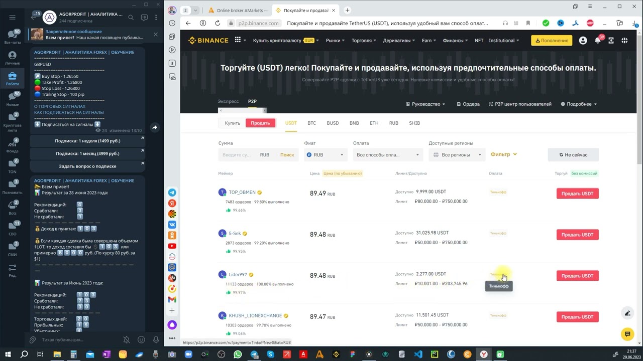Open Telegram channel more-options menu

point(157,17)
